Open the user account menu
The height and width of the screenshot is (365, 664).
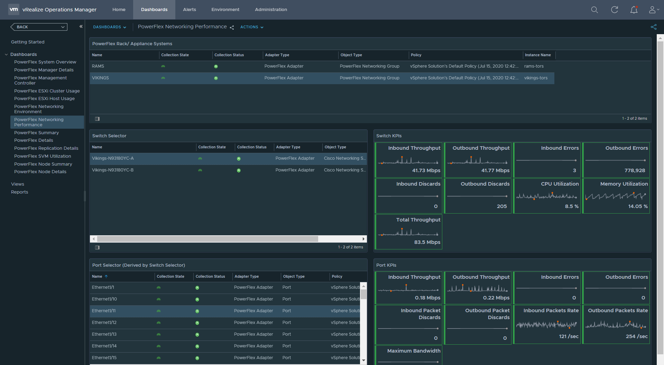point(654,10)
